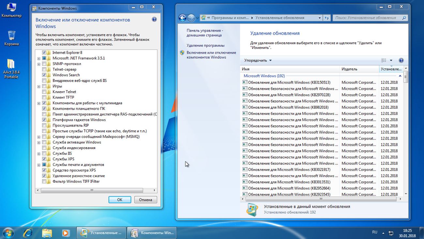The width and height of the screenshot is (424, 239).
Task: Click the language indicator RU in tray
Action: (x=375, y=232)
